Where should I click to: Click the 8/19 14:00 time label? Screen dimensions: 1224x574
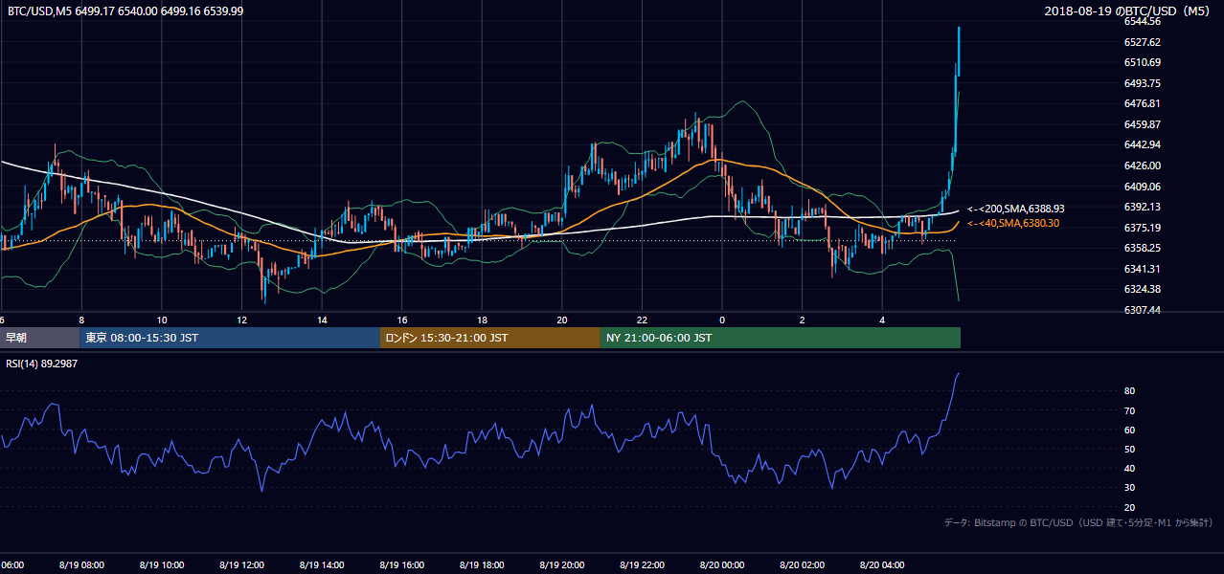(x=322, y=565)
